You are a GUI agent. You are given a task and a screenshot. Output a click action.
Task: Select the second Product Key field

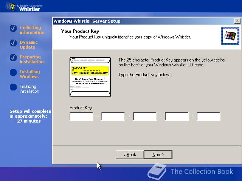pyautogui.click(x=113, y=116)
